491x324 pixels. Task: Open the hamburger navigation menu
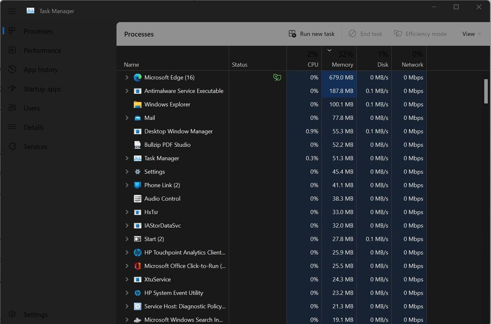coord(12,11)
